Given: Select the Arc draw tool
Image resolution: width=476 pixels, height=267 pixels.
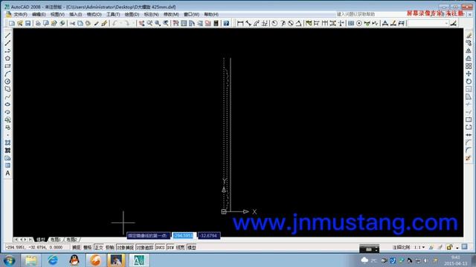Looking at the screenshot, I should pos(7,74).
